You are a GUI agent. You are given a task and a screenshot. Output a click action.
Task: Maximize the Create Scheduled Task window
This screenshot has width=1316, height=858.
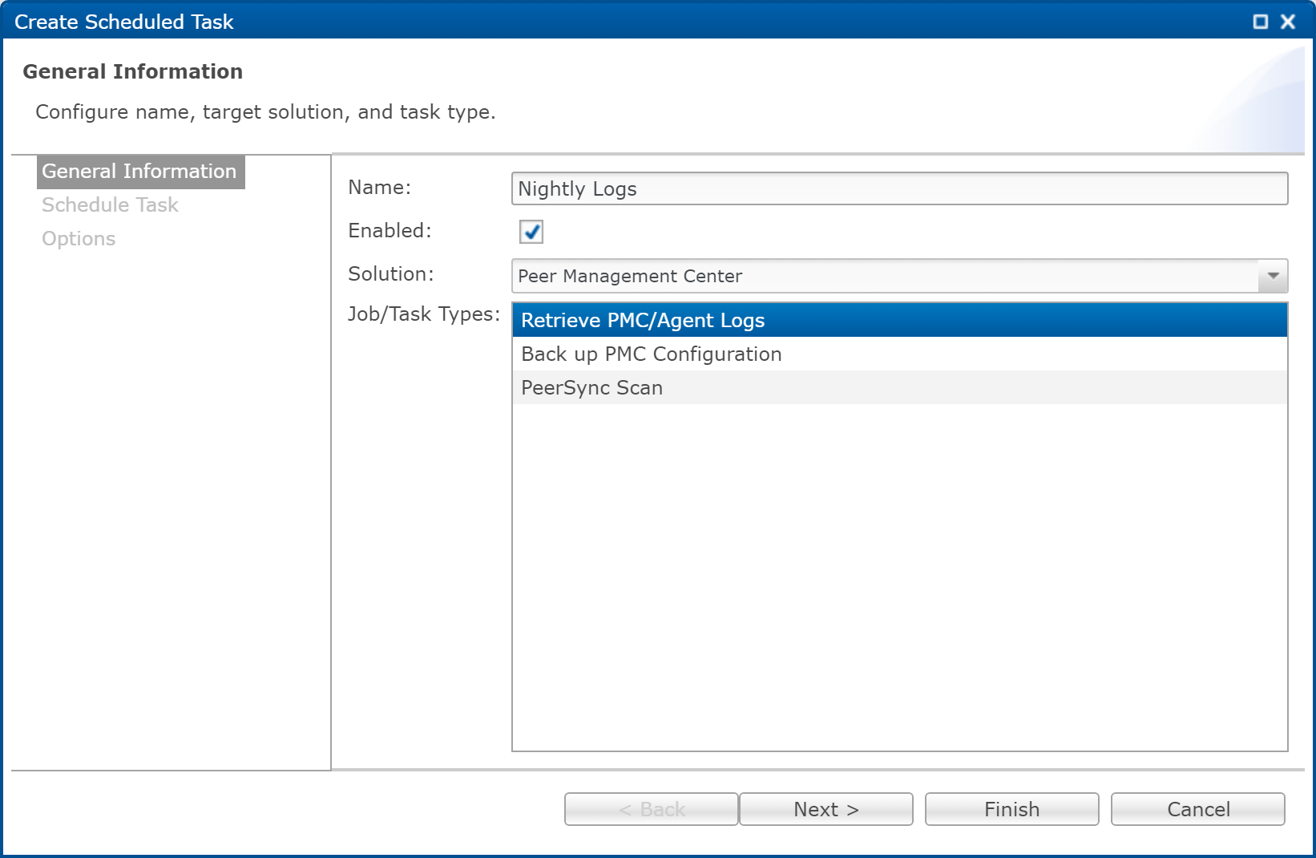tap(1261, 22)
